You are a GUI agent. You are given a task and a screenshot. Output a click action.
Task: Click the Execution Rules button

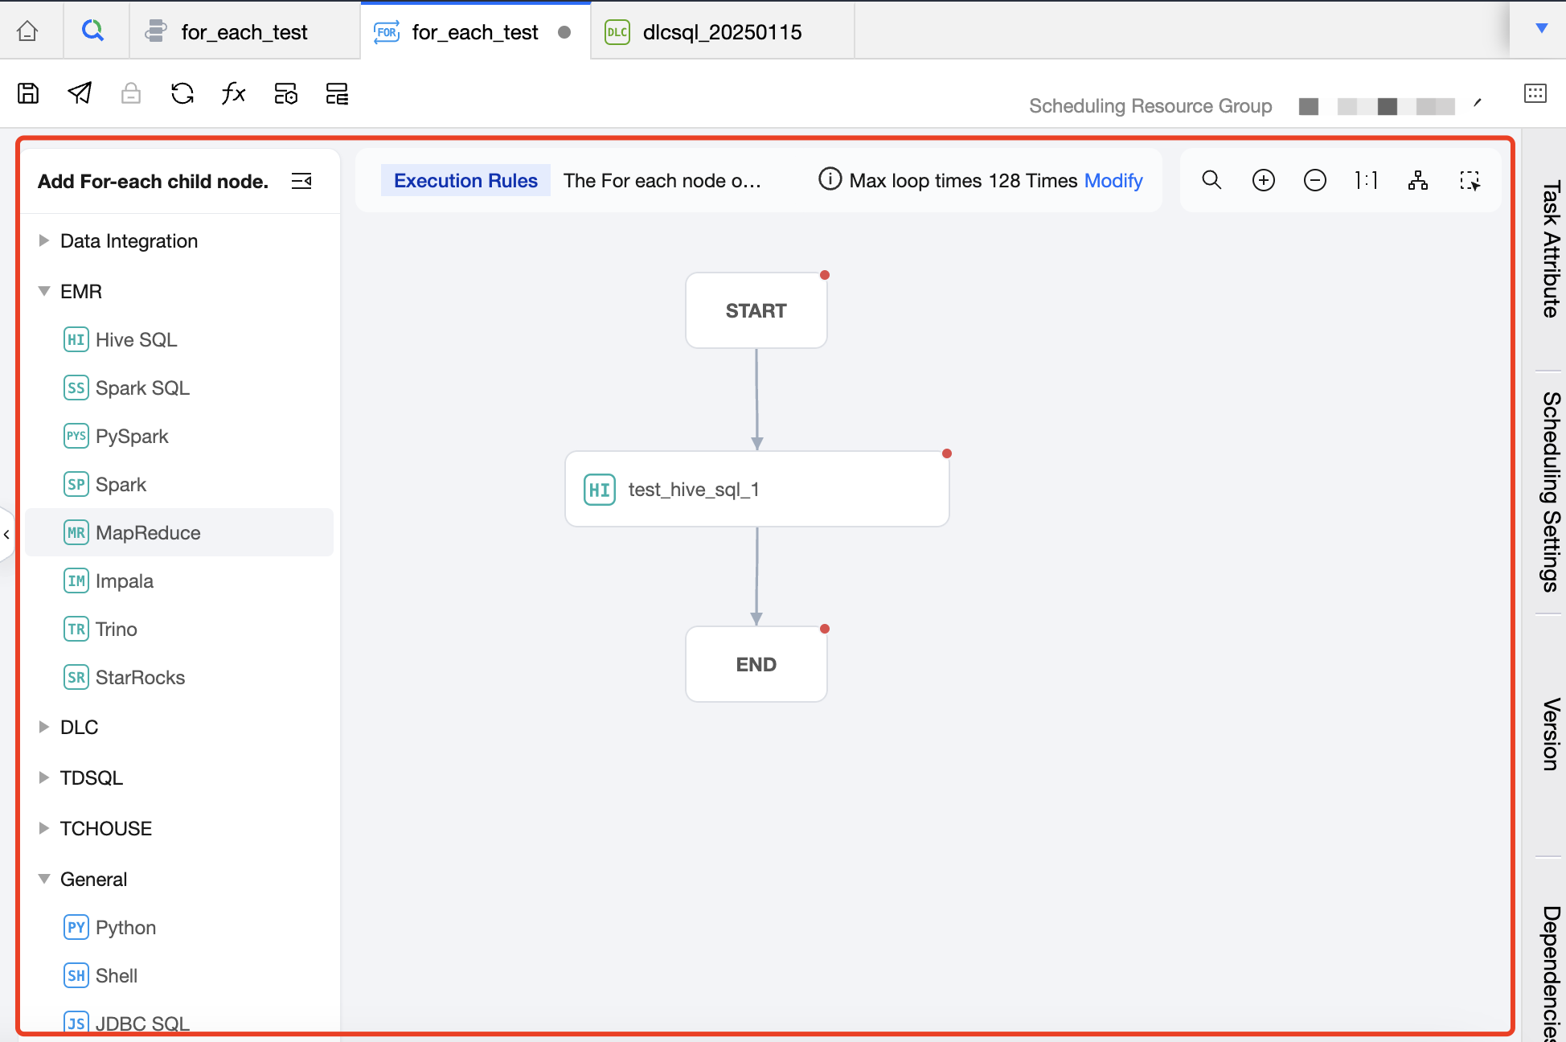tap(465, 181)
